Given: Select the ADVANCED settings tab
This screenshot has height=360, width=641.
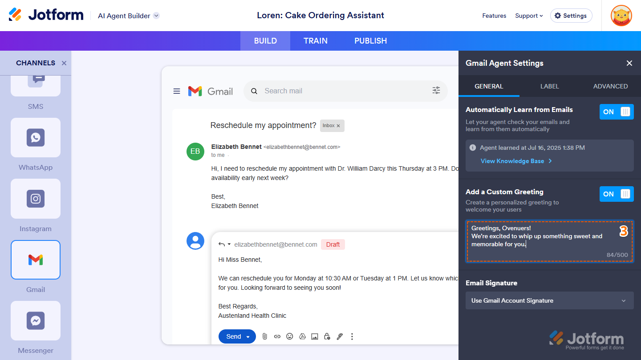Looking at the screenshot, I should pos(610,86).
